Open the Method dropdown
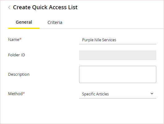 (x=118, y=94)
